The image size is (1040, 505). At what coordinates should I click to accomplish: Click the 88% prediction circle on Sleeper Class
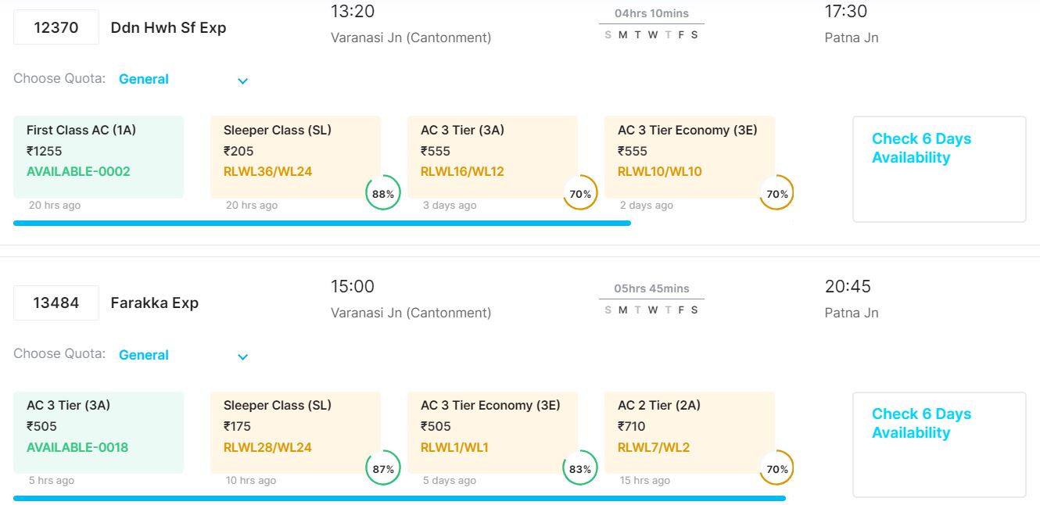383,194
